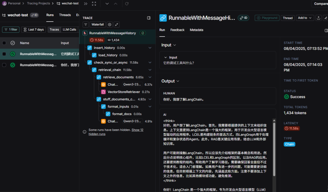Switch run list to LLM Calls view

[x=70, y=30]
